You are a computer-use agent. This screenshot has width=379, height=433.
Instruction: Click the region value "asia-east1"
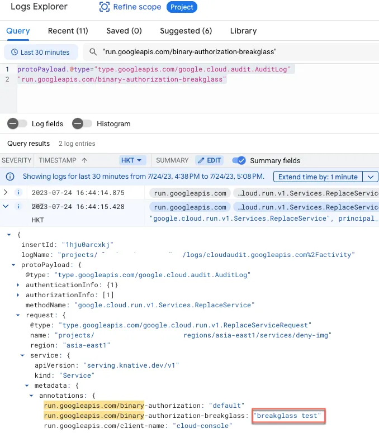pyautogui.click(x=87, y=345)
